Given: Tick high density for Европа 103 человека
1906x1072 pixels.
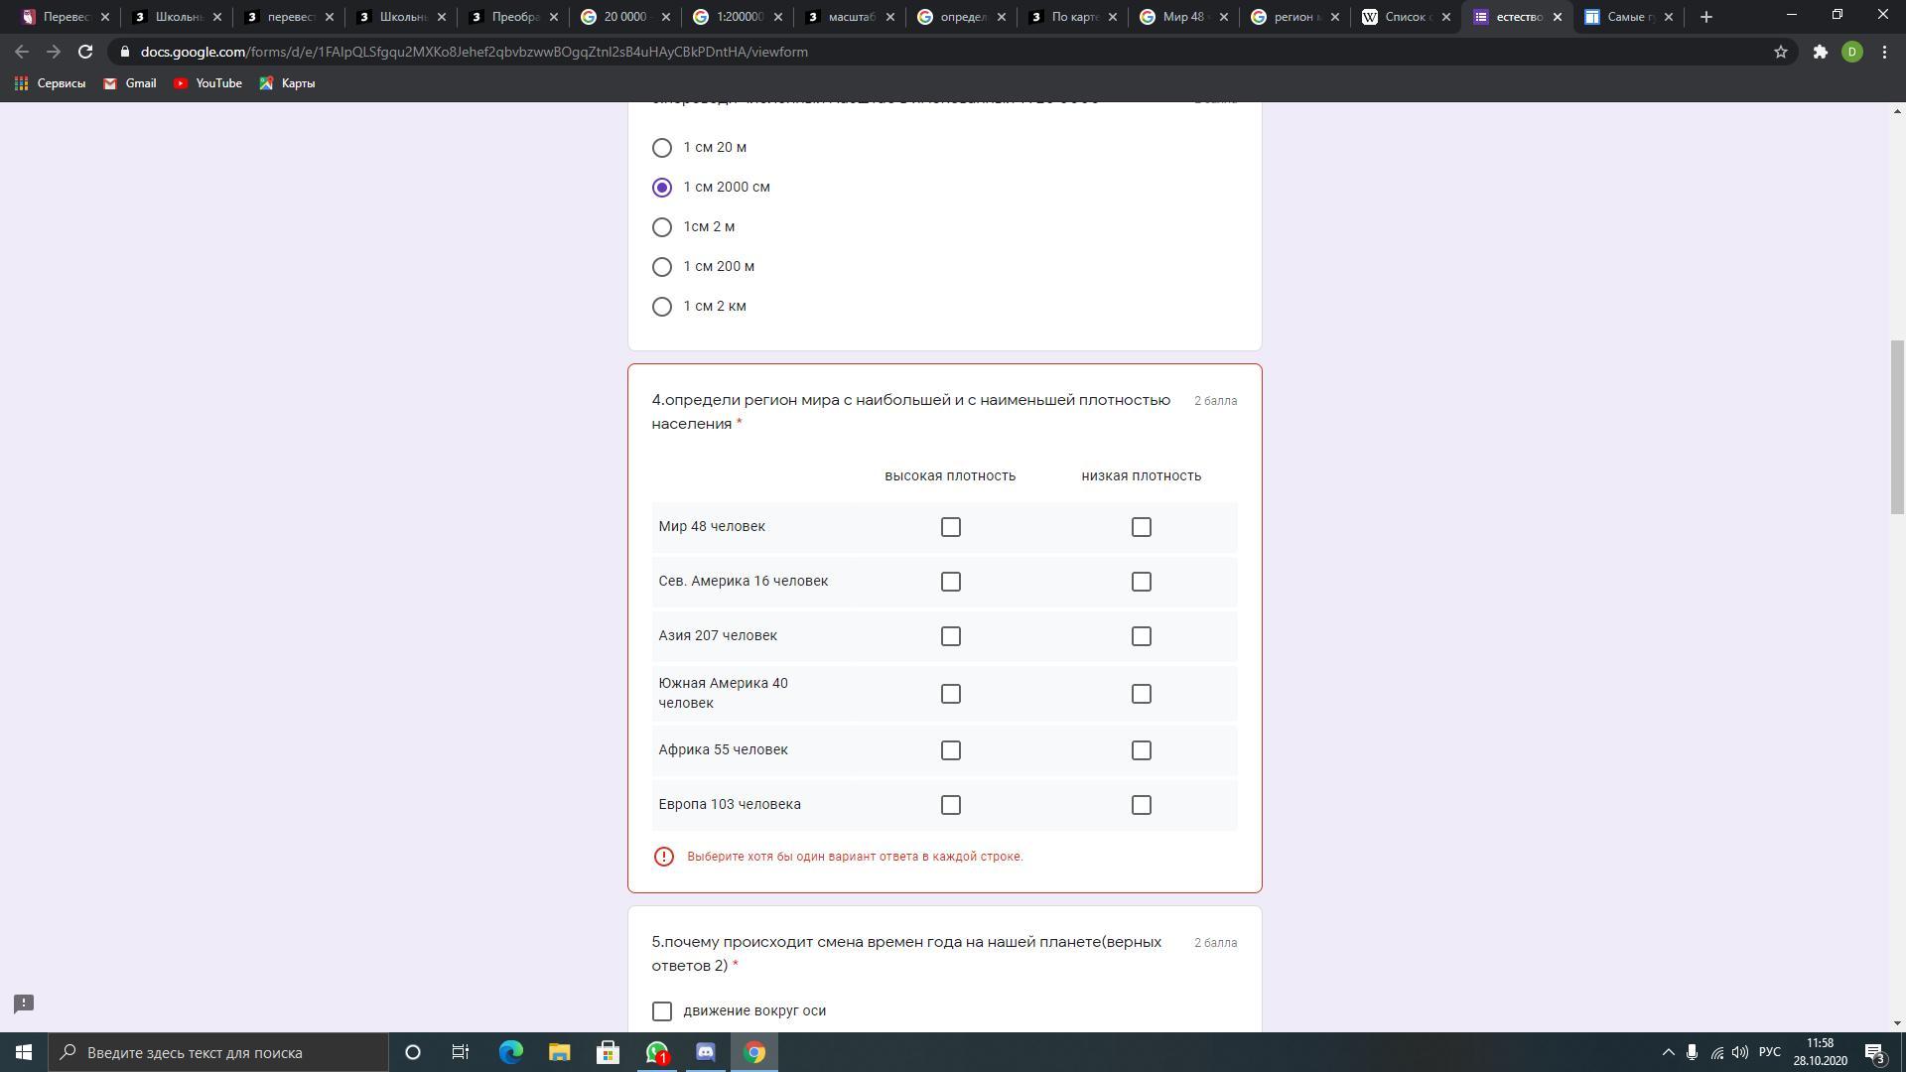Looking at the screenshot, I should point(950,805).
